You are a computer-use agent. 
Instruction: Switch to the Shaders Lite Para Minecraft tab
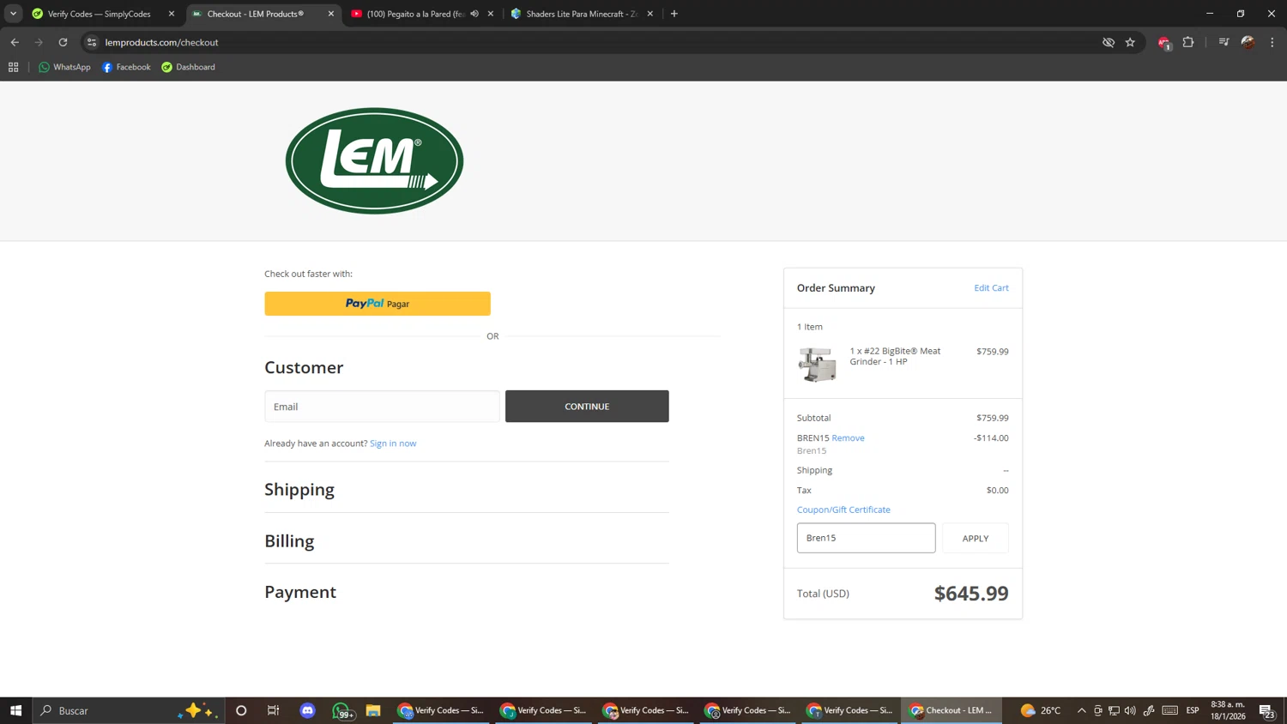(x=581, y=14)
